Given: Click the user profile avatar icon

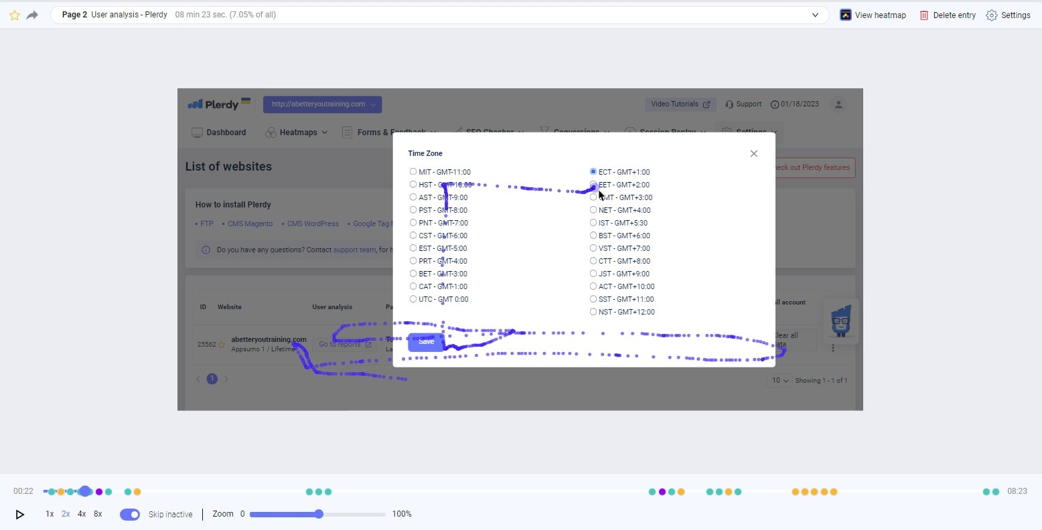Looking at the screenshot, I should (838, 104).
